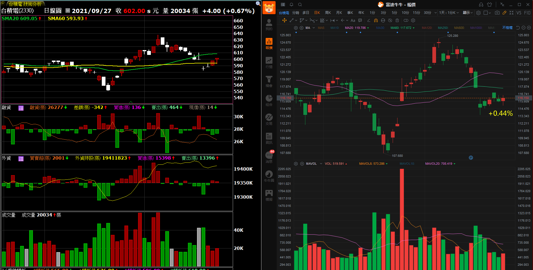This screenshot has width=533, height=270.
Task: Select the line segment drawing tool
Action: click(x=292, y=20)
